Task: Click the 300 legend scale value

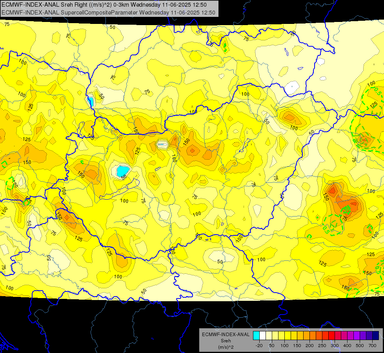Action: (x=335, y=346)
